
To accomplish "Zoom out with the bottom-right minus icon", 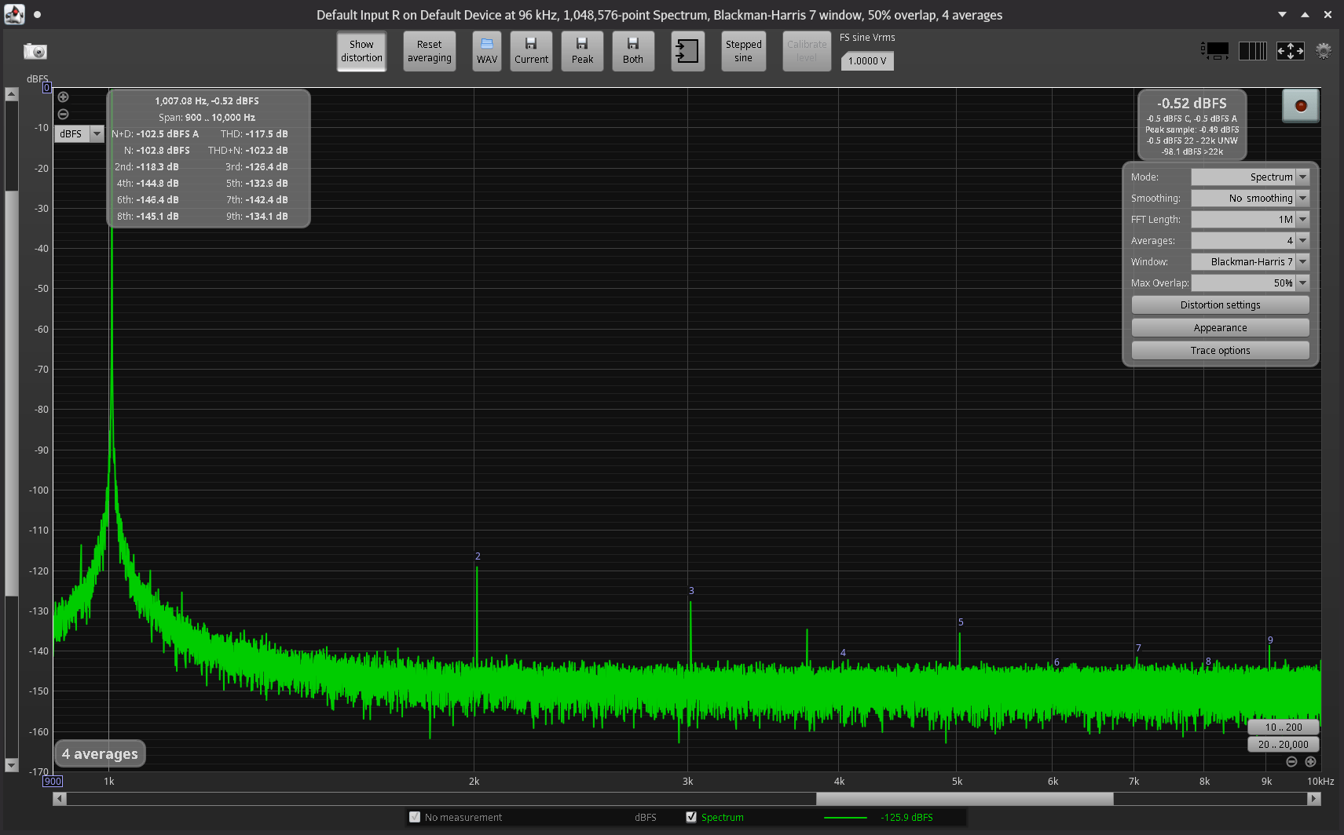I will point(1291,761).
